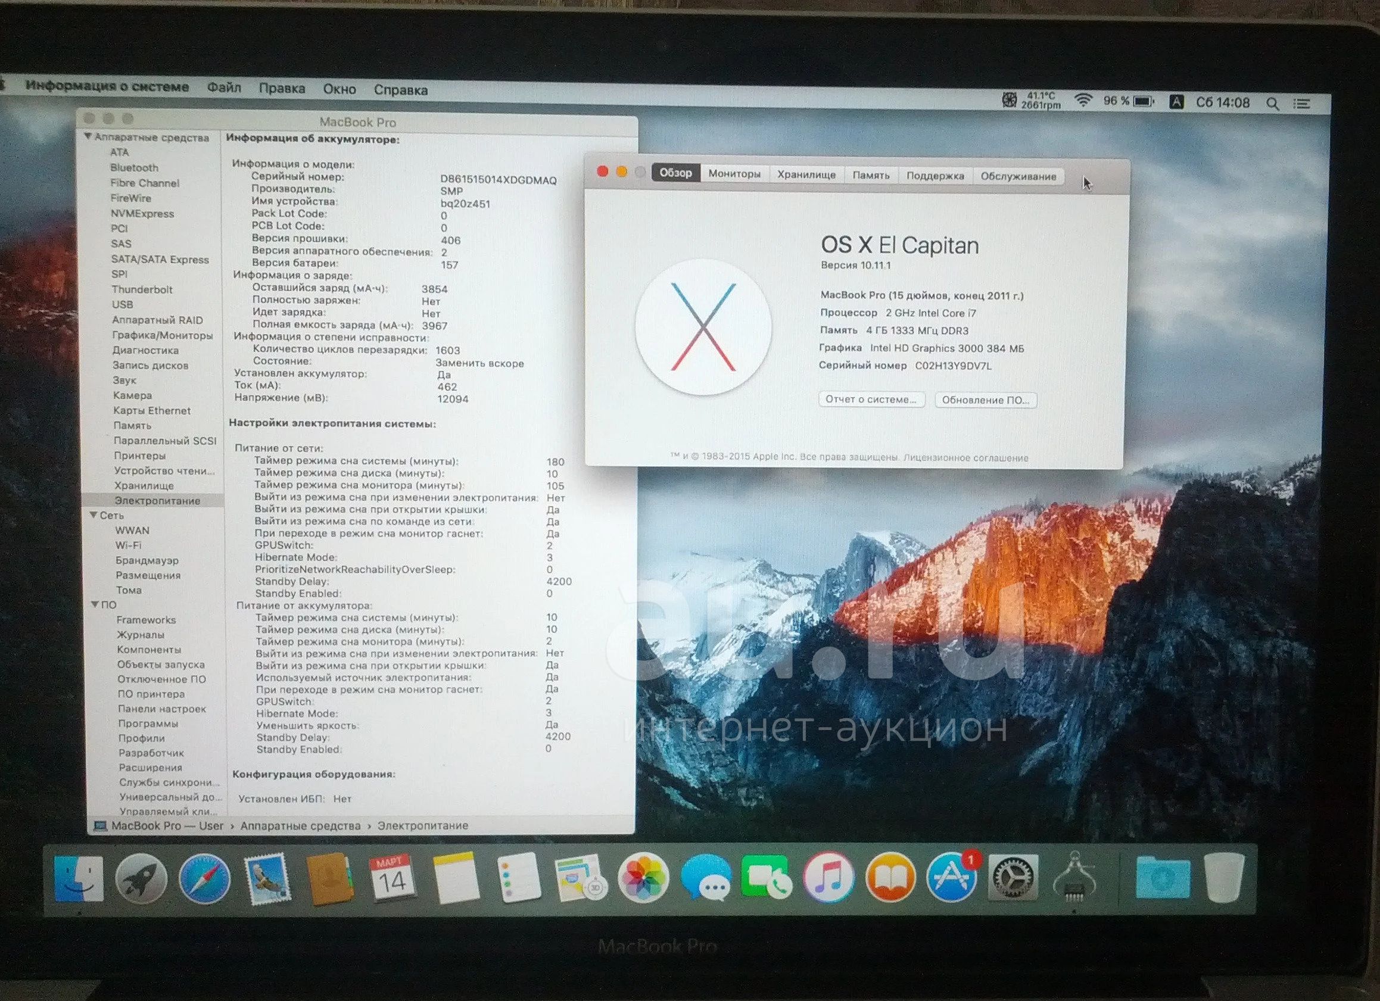Open Finder from the Dock
This screenshot has height=1001, width=1380.
79,878
